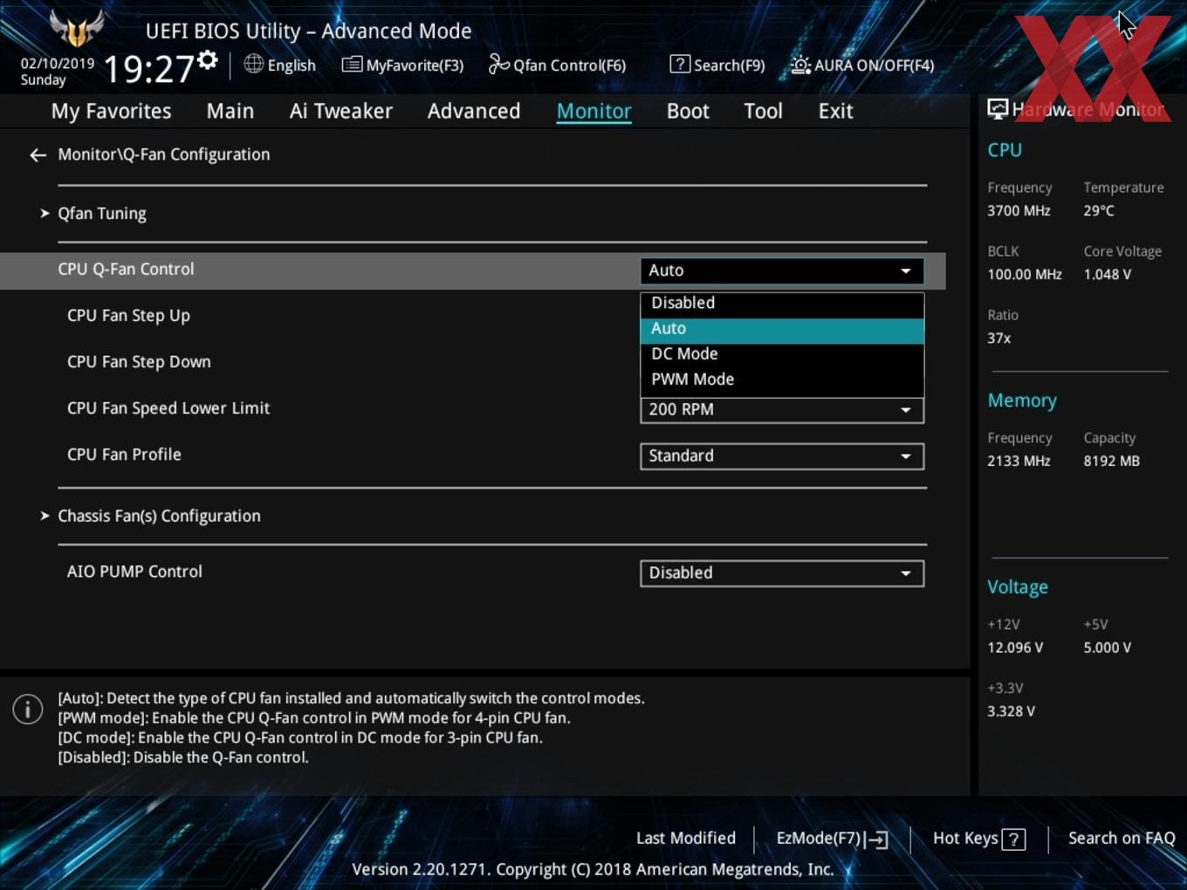Click the settings gear next to the clock
The image size is (1187, 890).
tap(208, 59)
